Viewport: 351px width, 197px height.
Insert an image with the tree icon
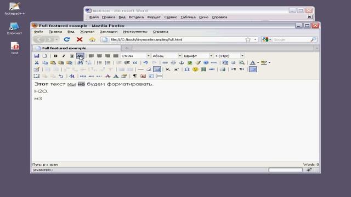click(190, 62)
